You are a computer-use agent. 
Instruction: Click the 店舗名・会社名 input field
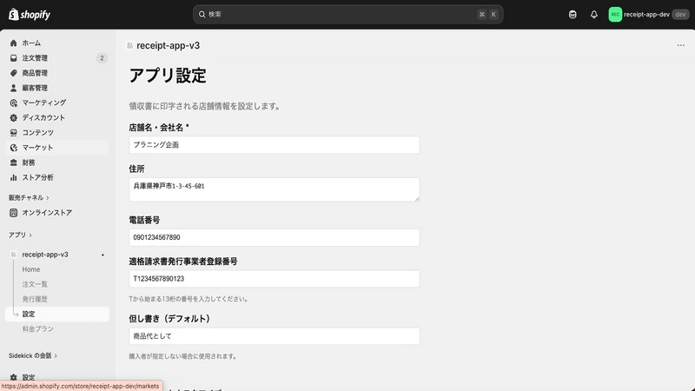(275, 145)
